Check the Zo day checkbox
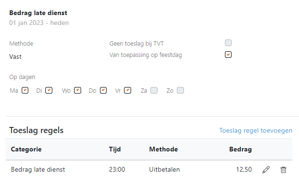This screenshot has height=190, width=299. point(181,90)
